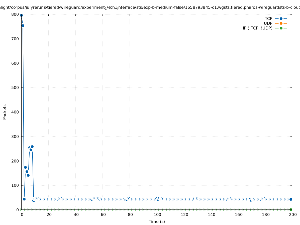Click the last TCP data point at right edge
The image size is (300, 225).
click(x=291, y=199)
